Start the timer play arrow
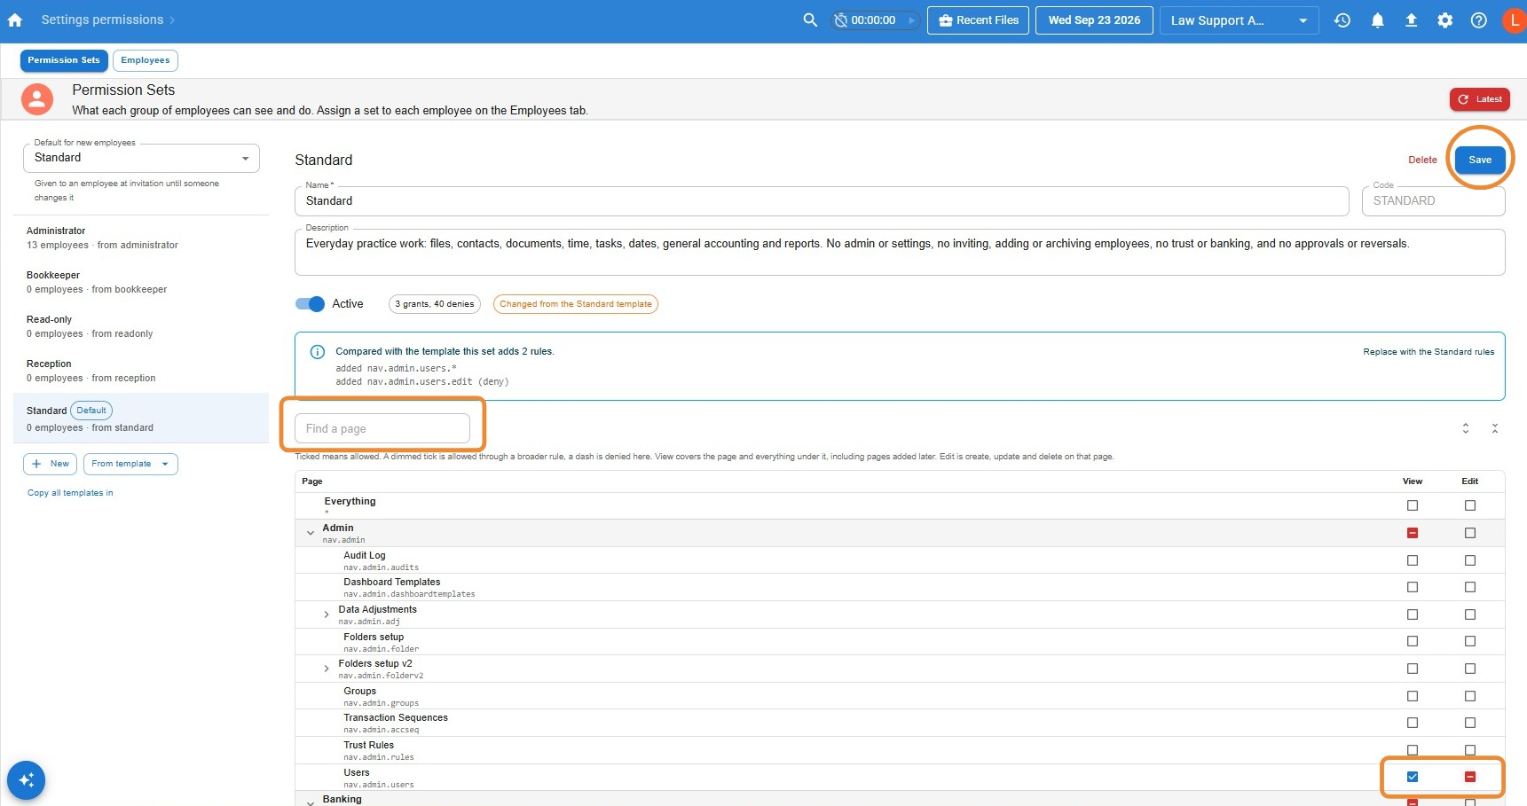The height and width of the screenshot is (806, 1527). click(x=911, y=20)
